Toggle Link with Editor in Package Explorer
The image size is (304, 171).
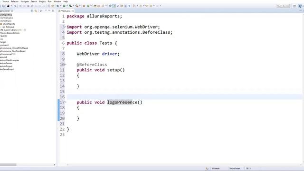tap(36, 11)
